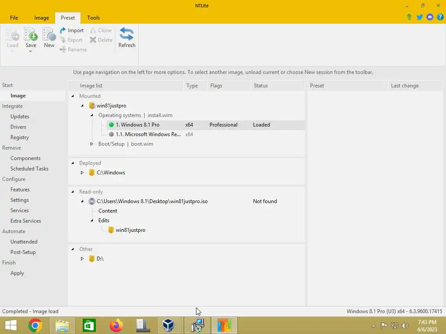
Task: Open the Save dropdown arrow
Action: 30,51
